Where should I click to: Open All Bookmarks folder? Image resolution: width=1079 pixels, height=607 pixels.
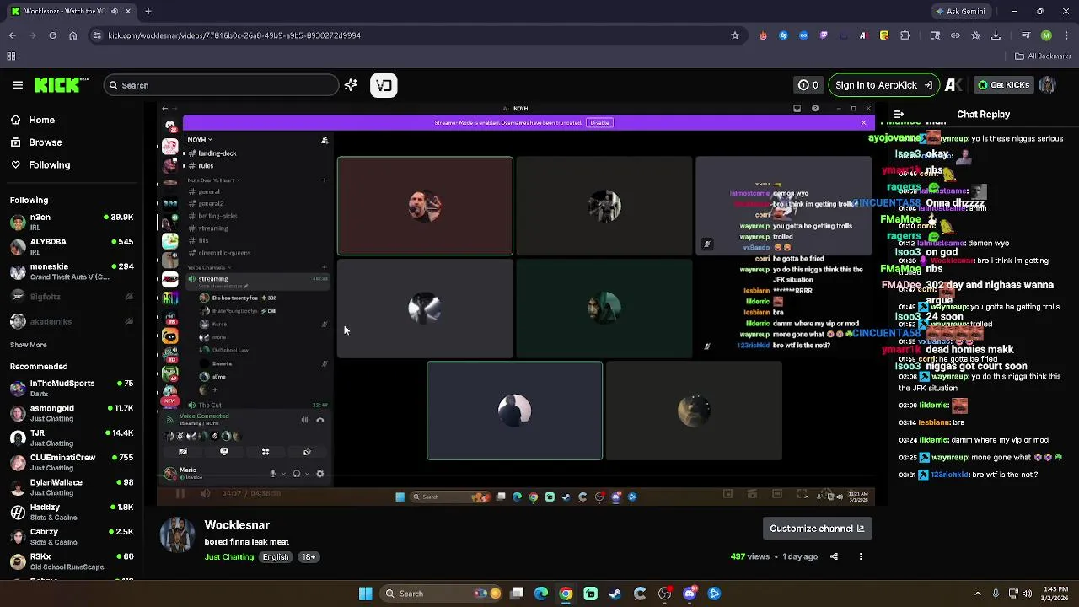coord(1043,56)
